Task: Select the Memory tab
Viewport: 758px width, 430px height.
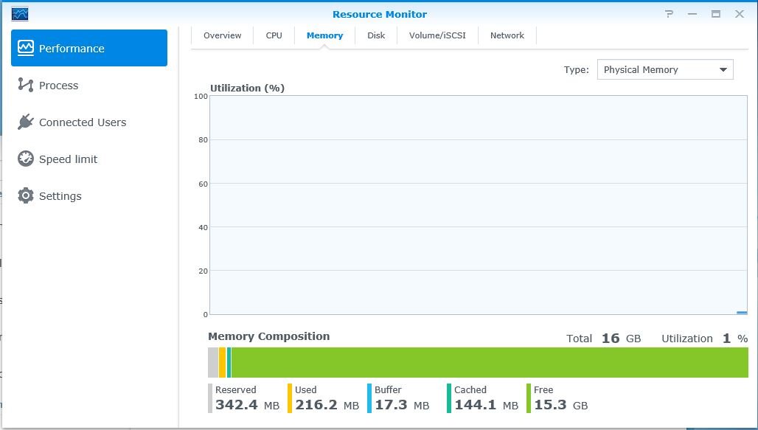Action: coord(324,35)
